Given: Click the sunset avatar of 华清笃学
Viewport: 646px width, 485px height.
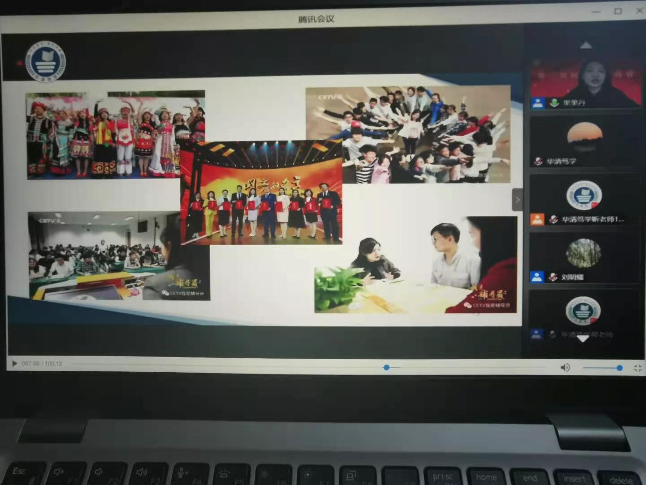Looking at the screenshot, I should (584, 135).
